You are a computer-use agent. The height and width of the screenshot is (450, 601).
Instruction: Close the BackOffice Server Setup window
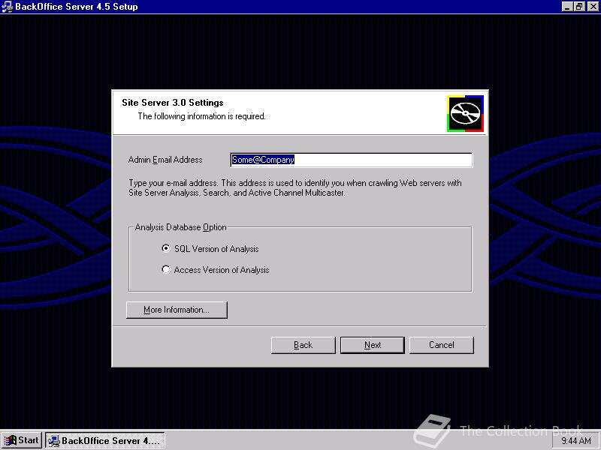pos(593,7)
